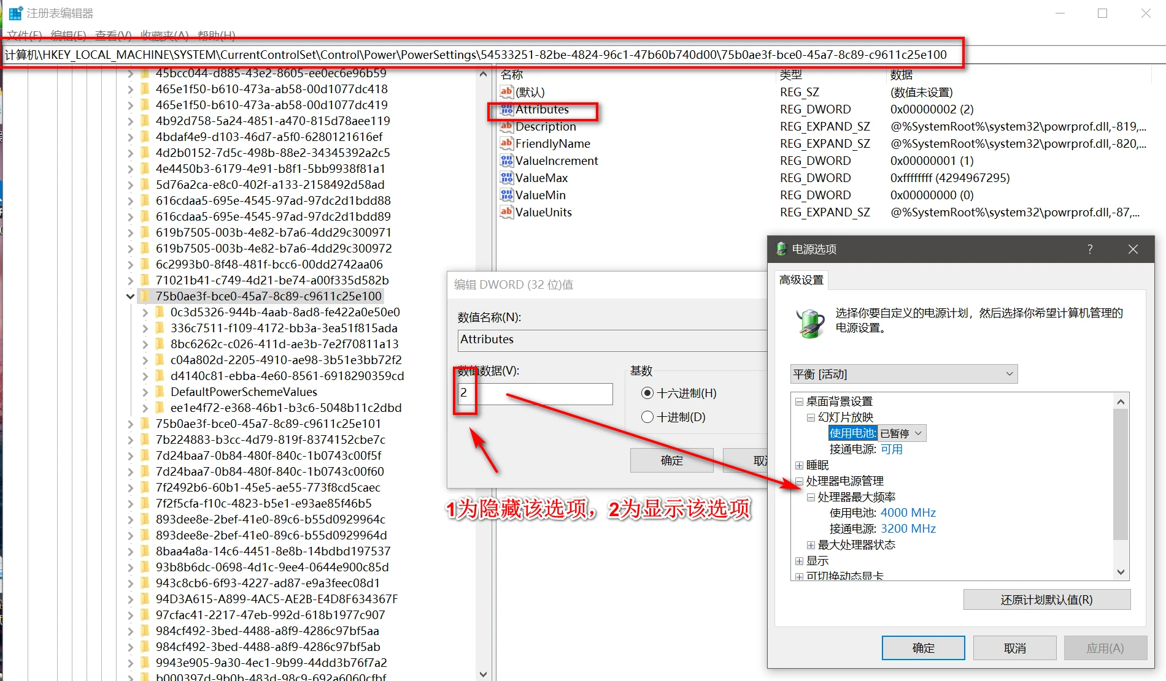1166x681 pixels.
Task: Click folder icon of 336c7511-f109-4172-bb3a-3ea51f815ada
Action: click(160, 328)
